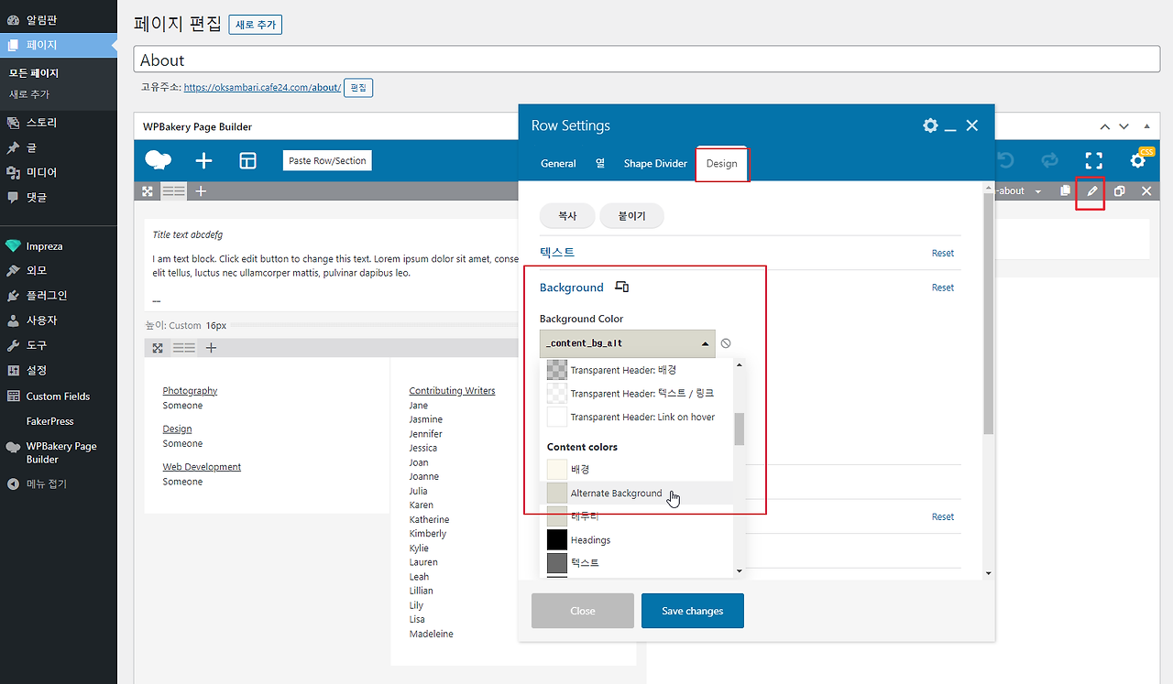The image size is (1173, 684).
Task: Enter fullscreen mode in WPBakery builder
Action: 1093,160
